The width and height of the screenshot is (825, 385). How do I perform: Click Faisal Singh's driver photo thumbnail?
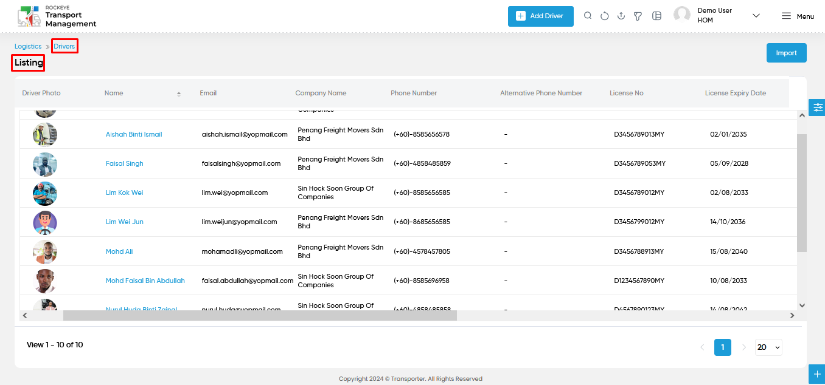(45, 164)
